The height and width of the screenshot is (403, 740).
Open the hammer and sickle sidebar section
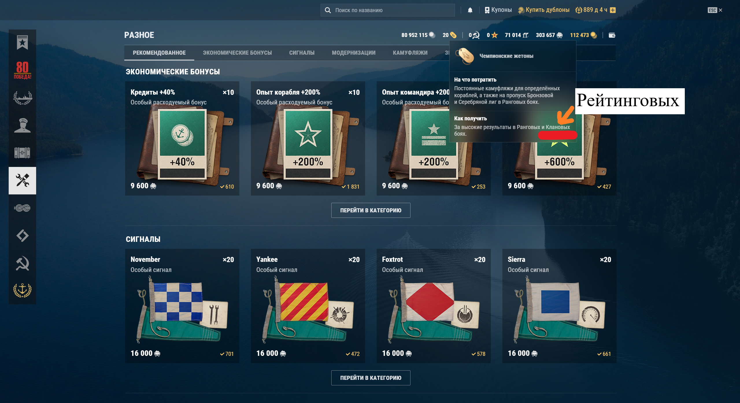tap(22, 263)
